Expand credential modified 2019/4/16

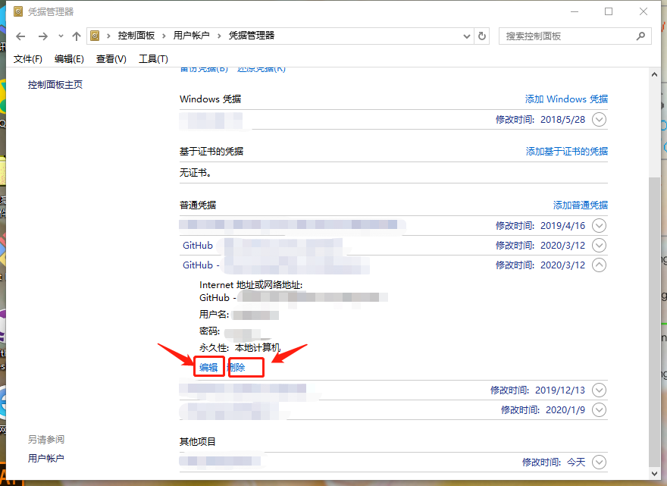599,225
